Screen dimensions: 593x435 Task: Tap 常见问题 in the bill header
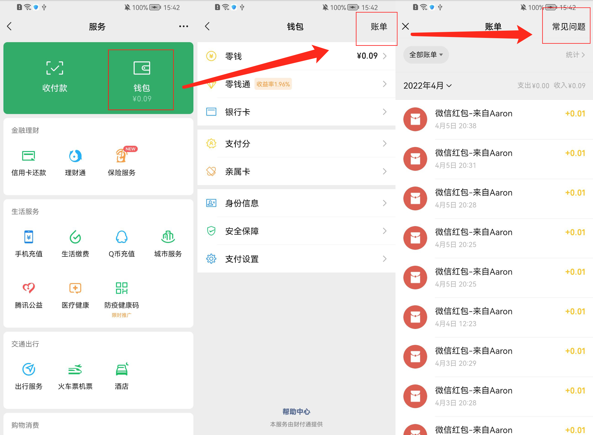[x=568, y=27]
